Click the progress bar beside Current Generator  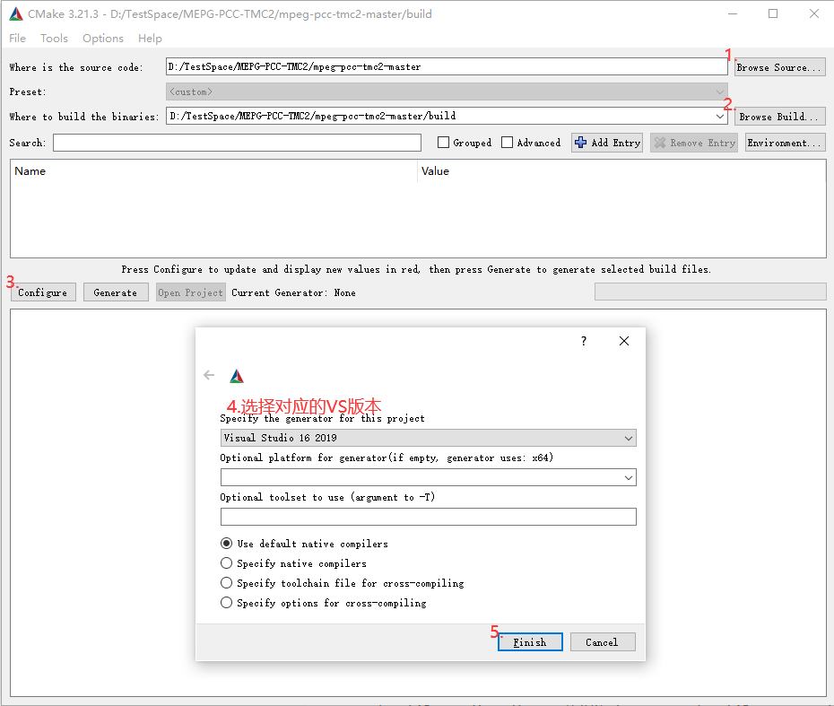tap(710, 292)
